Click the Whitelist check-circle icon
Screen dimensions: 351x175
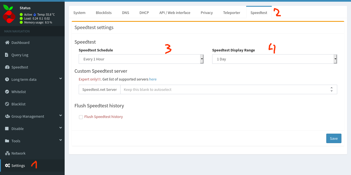point(7,92)
